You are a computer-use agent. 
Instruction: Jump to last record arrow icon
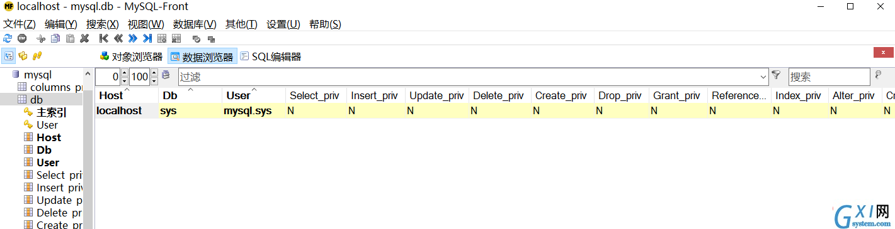pyautogui.click(x=147, y=38)
